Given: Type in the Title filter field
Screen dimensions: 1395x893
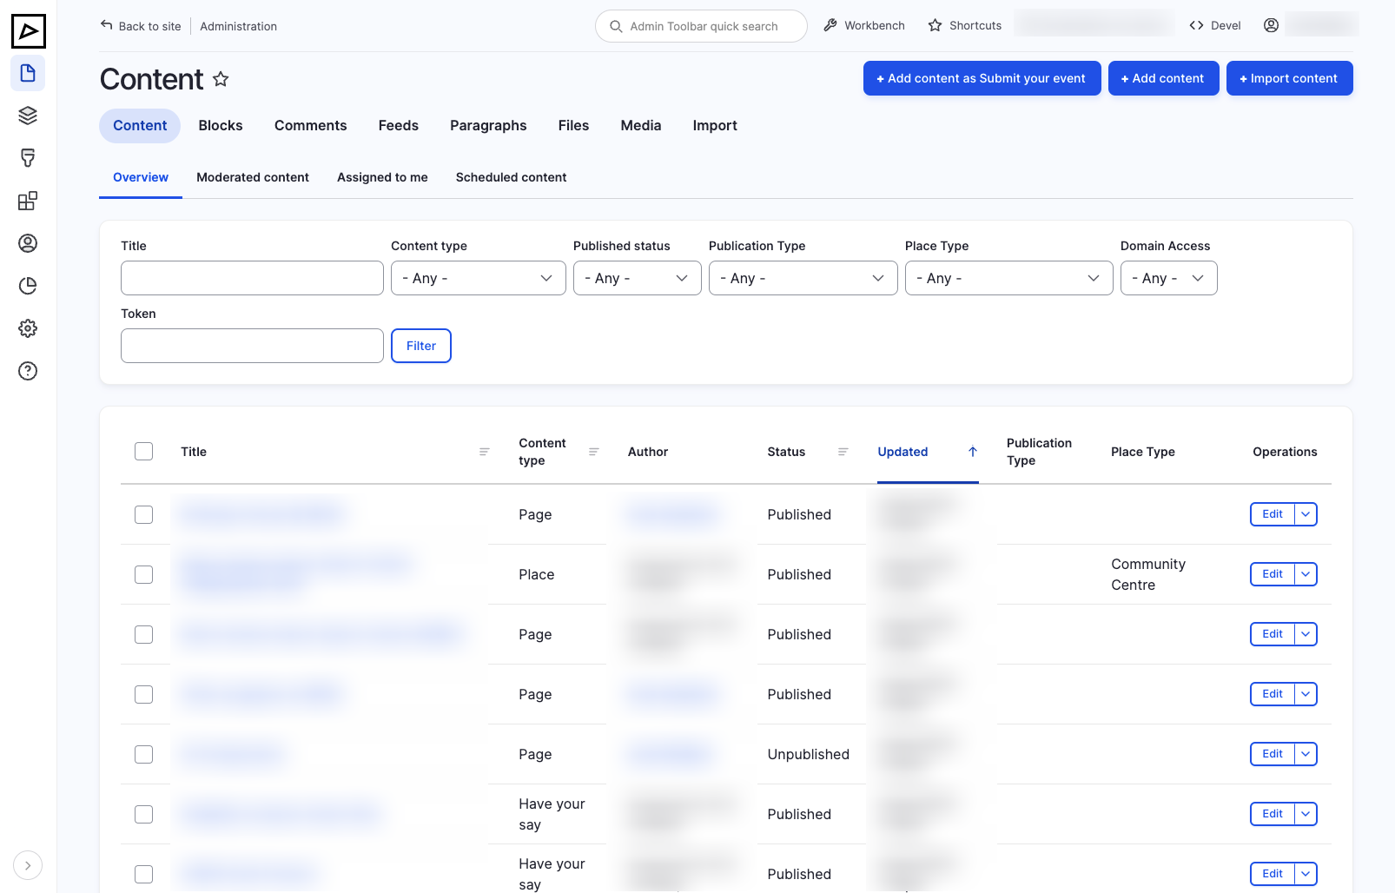Looking at the screenshot, I should coord(252,278).
